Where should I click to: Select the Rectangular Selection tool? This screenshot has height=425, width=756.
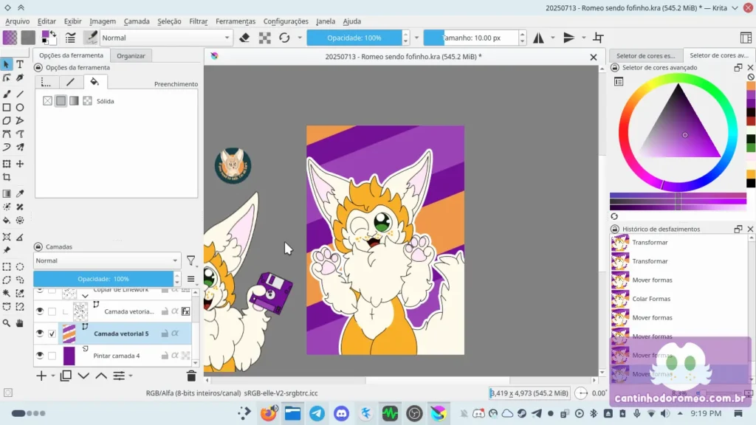coord(7,266)
